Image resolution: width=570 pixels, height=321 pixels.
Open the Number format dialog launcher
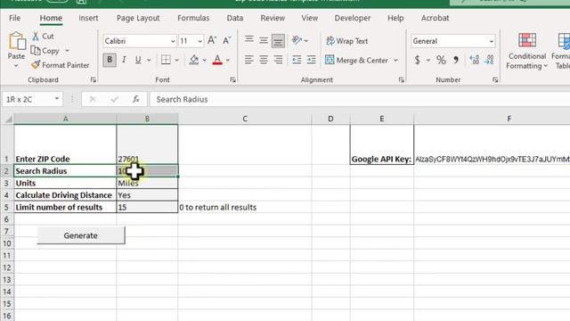pyautogui.click(x=495, y=79)
